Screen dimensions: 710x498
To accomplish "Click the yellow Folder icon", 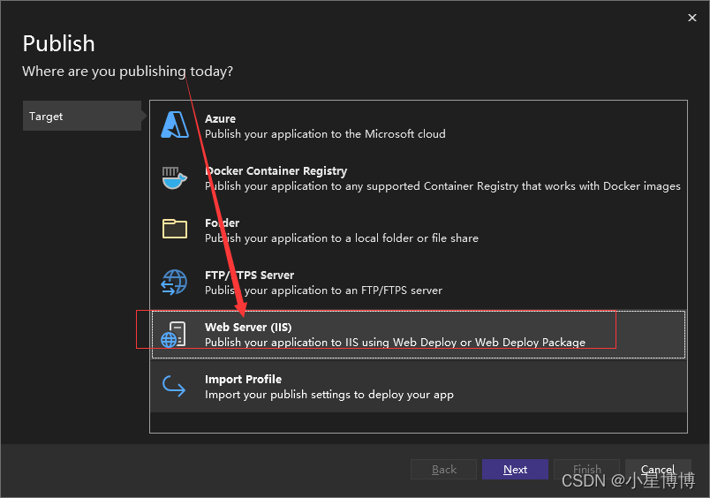I will tap(175, 229).
